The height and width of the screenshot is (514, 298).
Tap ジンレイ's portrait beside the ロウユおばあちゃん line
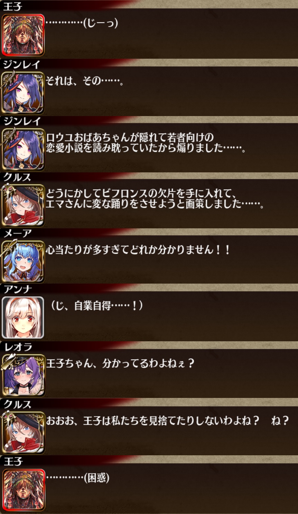pos(23,149)
